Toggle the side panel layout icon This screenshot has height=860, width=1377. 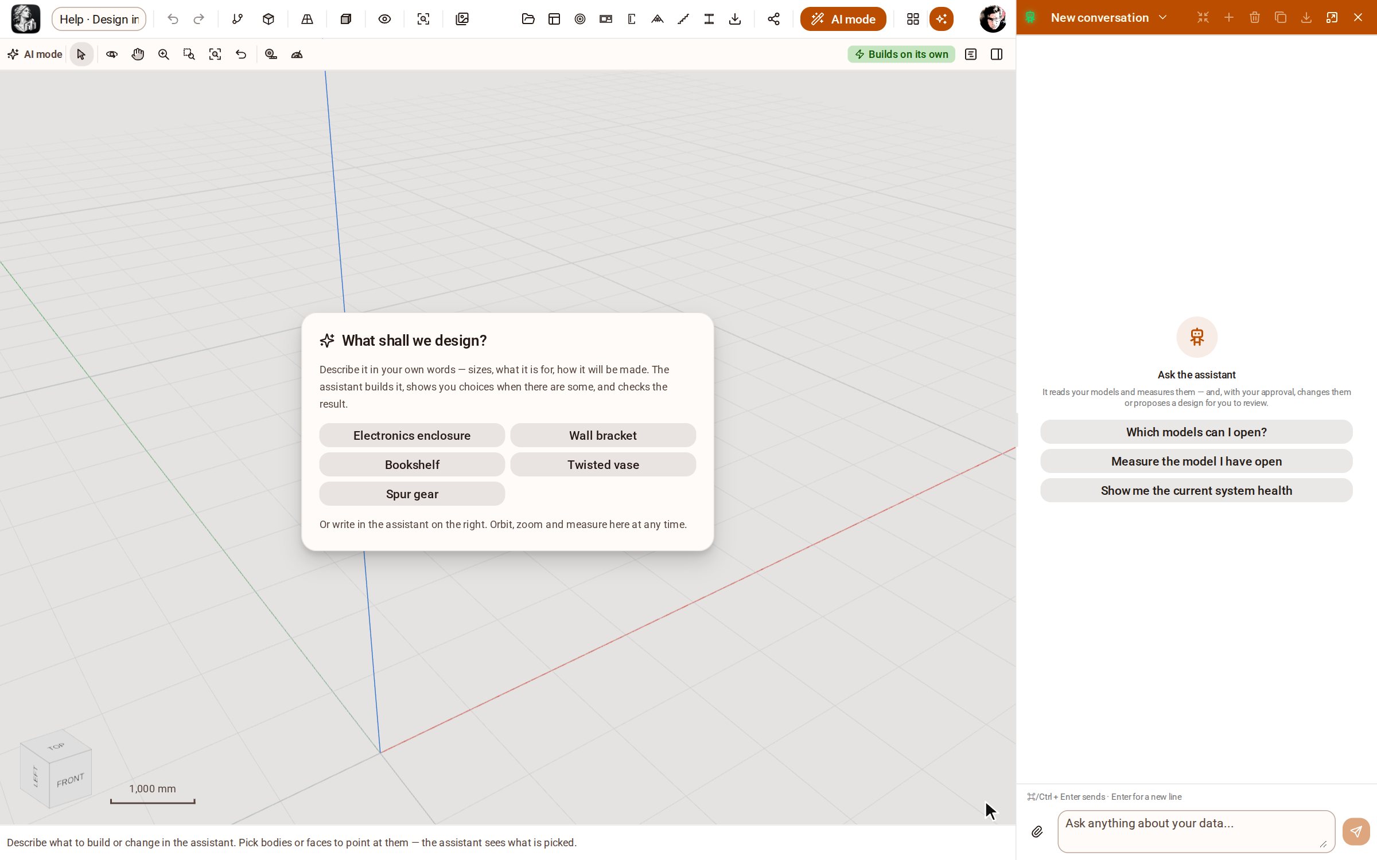(x=997, y=54)
